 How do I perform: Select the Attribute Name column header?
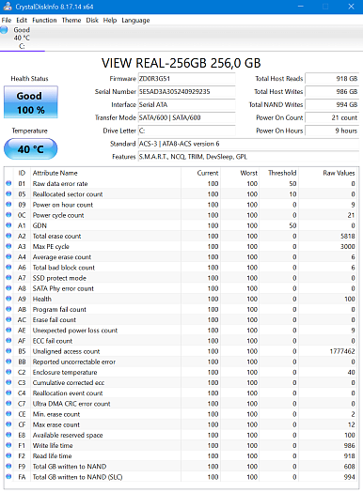tap(55, 173)
